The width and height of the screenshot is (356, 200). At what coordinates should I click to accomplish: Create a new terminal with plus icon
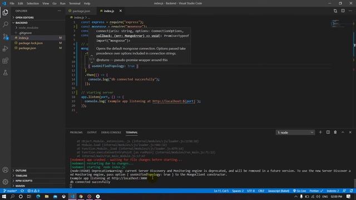click(320, 132)
